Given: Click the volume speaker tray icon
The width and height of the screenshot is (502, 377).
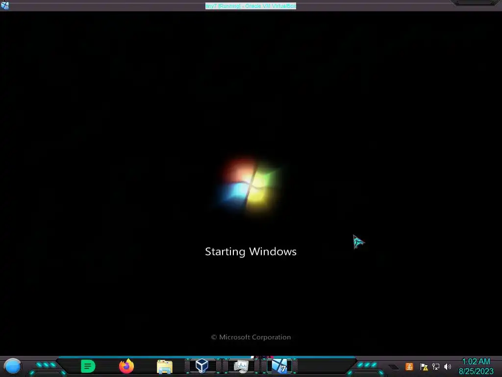Looking at the screenshot, I should (x=448, y=366).
